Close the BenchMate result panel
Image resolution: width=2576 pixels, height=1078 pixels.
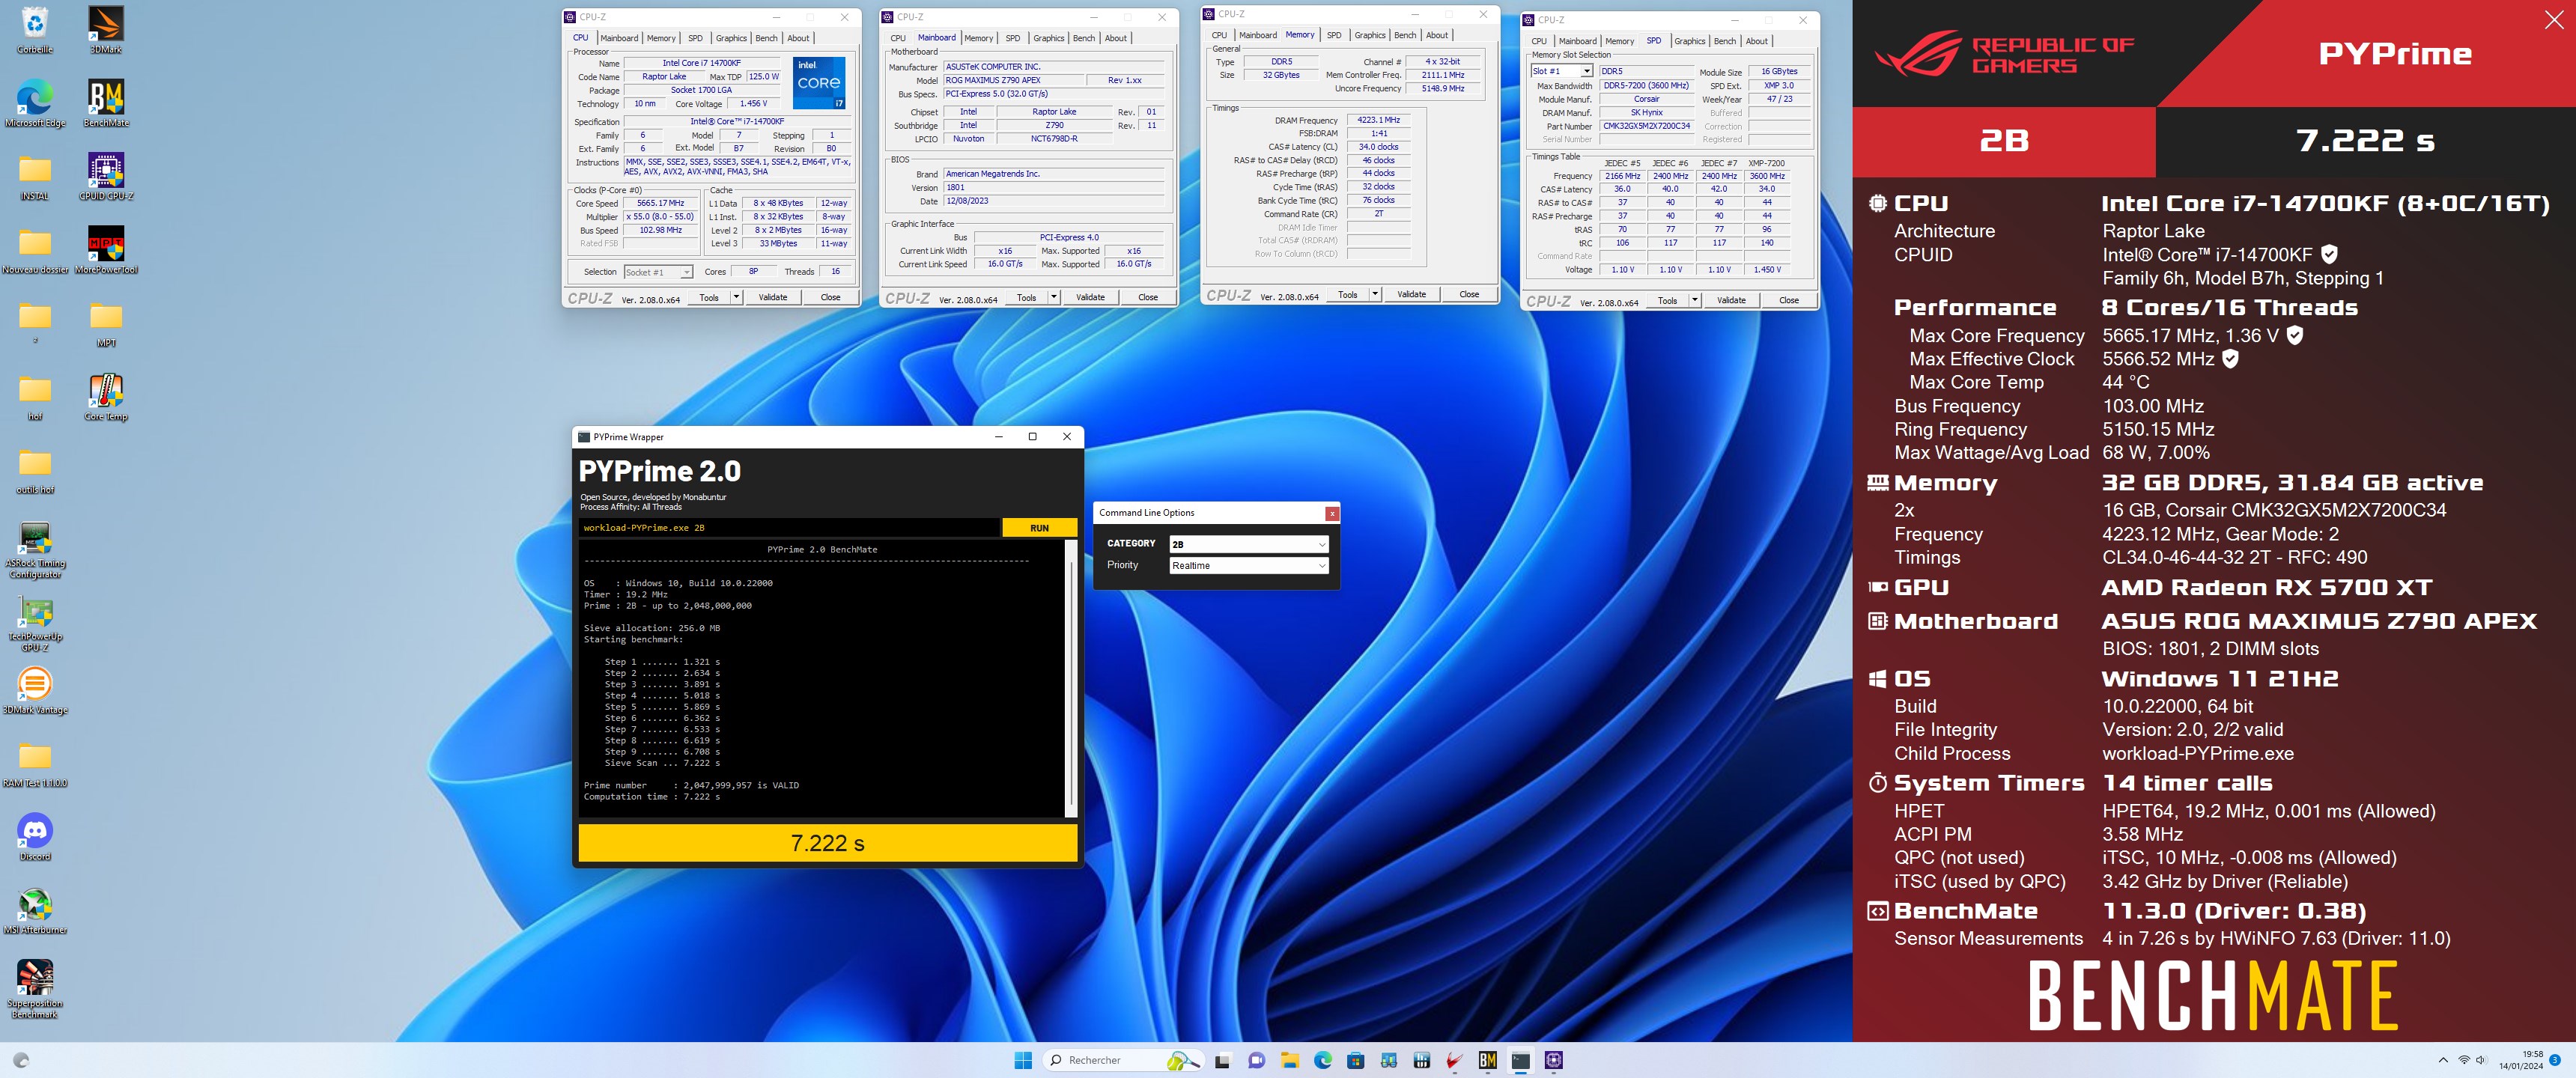click(2553, 21)
